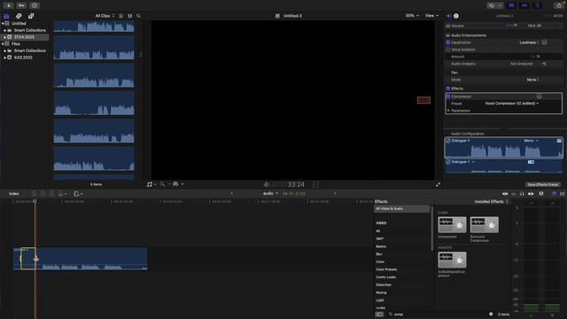This screenshot has height=319, width=567.
Task: Click the Audio Analysis magic wand icon
Action: pyautogui.click(x=544, y=64)
